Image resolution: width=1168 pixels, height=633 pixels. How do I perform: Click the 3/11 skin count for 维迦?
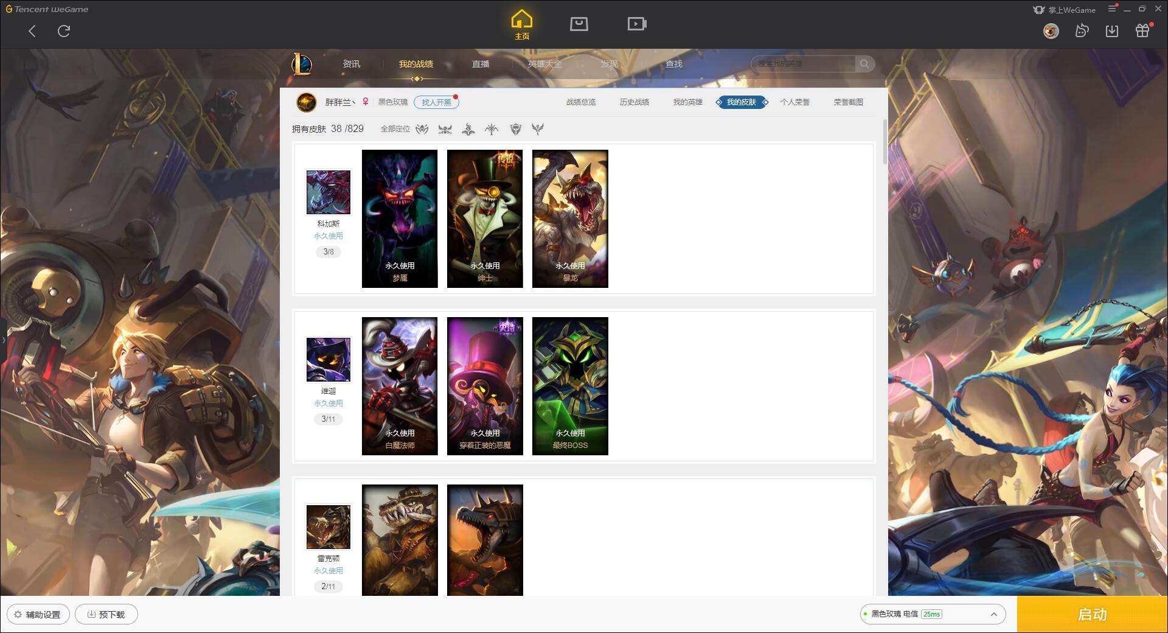point(328,419)
